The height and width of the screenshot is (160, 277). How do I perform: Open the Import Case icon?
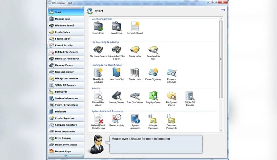pos(116,26)
